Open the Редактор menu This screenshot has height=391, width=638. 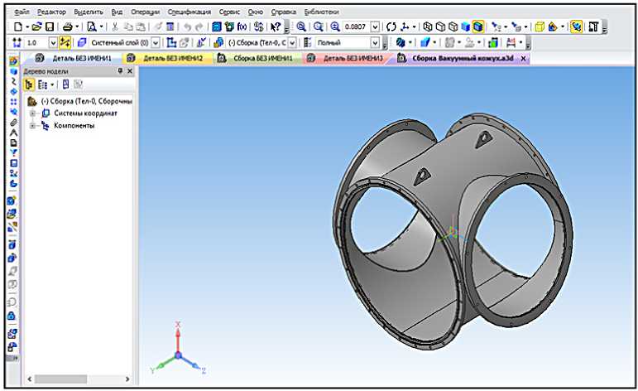[51, 12]
